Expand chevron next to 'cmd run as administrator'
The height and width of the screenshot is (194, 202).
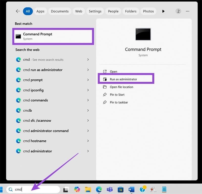pos(88,70)
